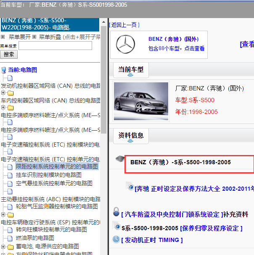Click the left panel vertical scrollbar thumb
254x255 pixels.
coord(103,80)
